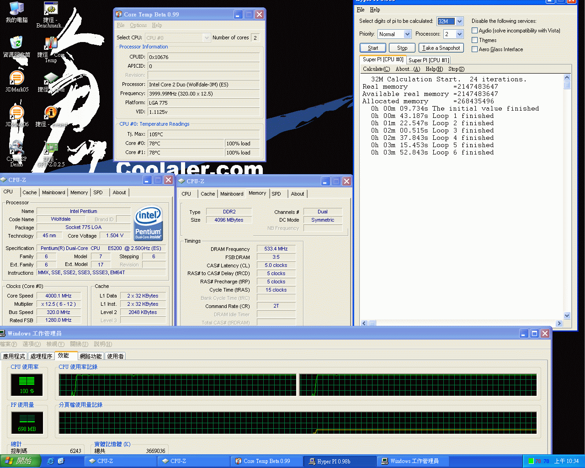Open the File menu in Core Temp

tap(121, 25)
